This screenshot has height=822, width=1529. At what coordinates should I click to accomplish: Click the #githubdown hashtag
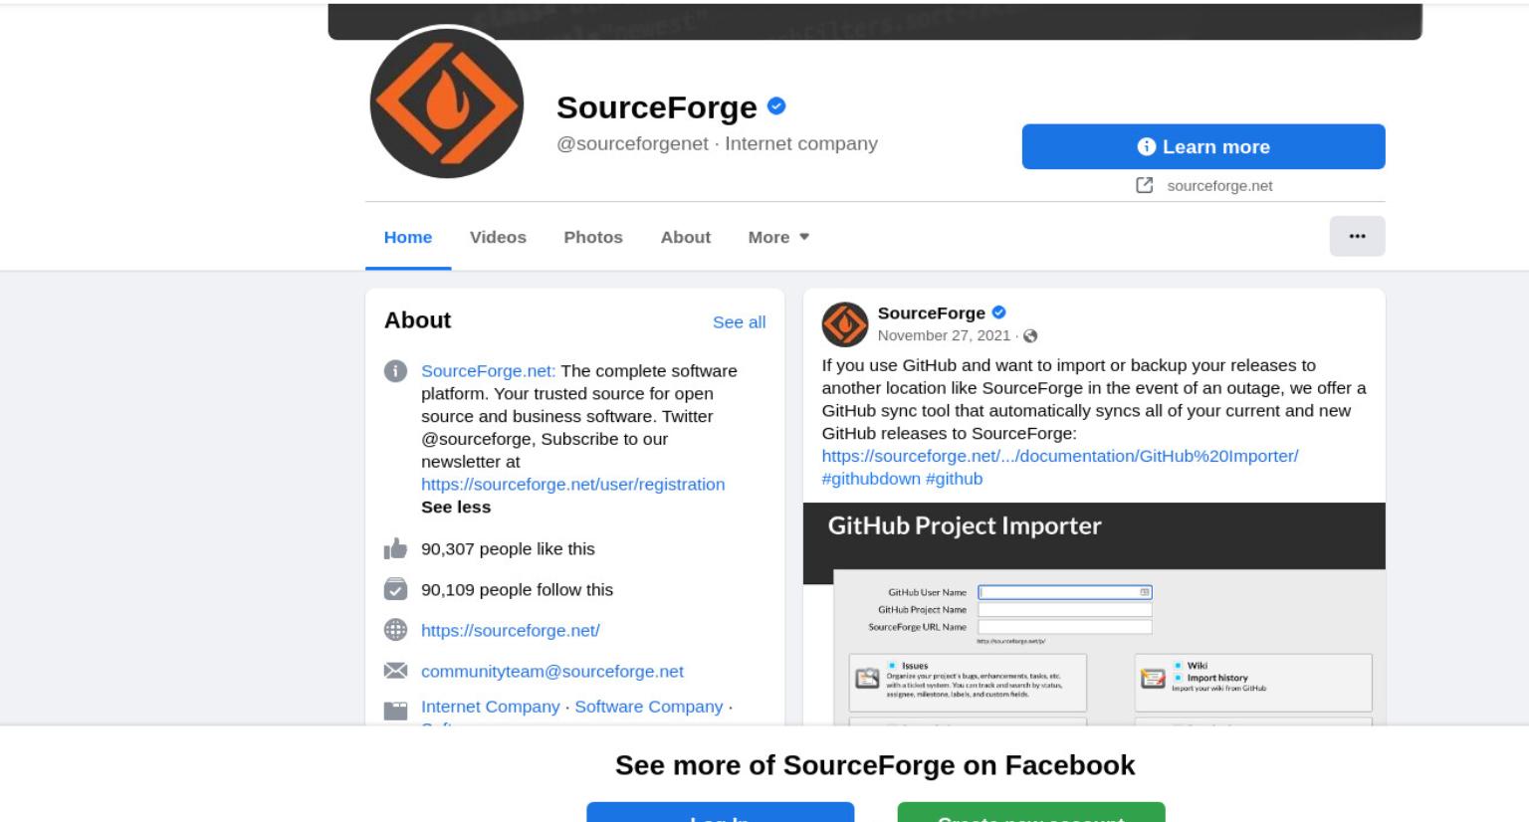(871, 479)
